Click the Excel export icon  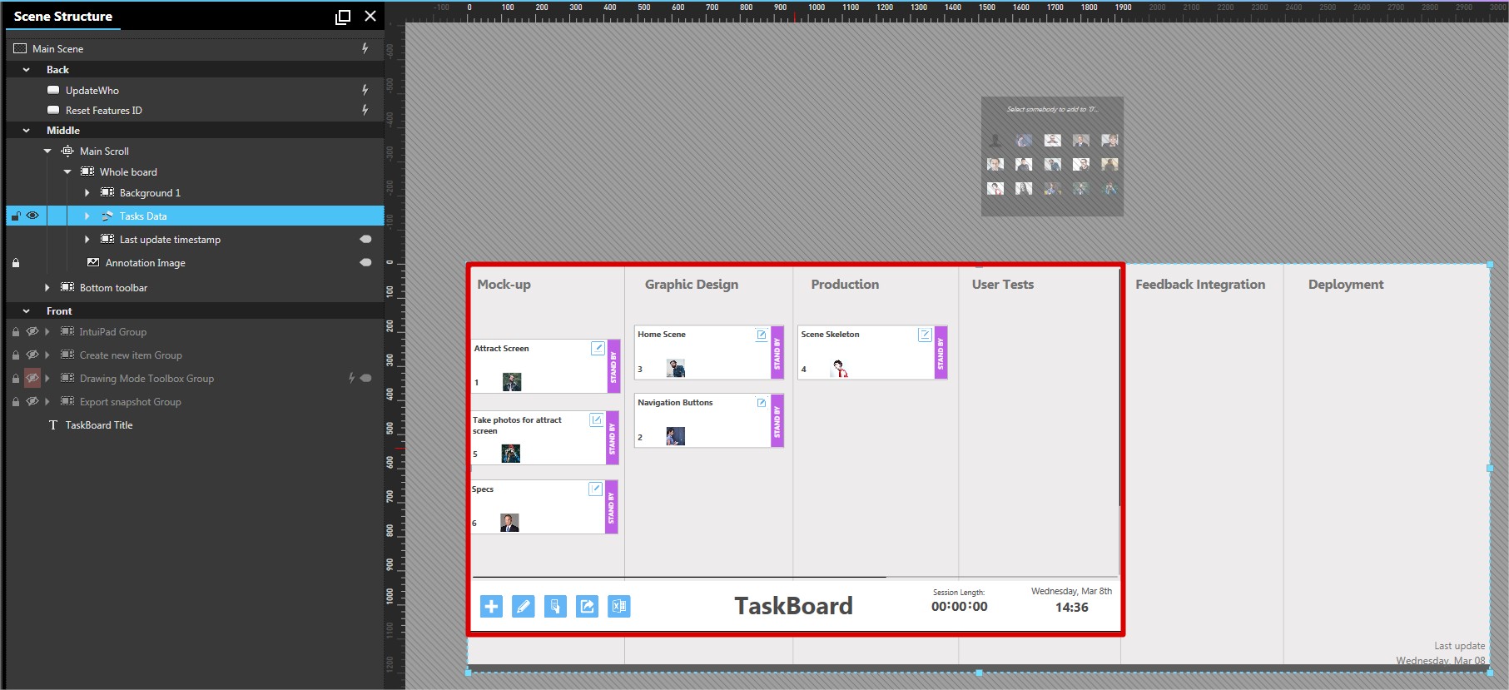click(618, 607)
